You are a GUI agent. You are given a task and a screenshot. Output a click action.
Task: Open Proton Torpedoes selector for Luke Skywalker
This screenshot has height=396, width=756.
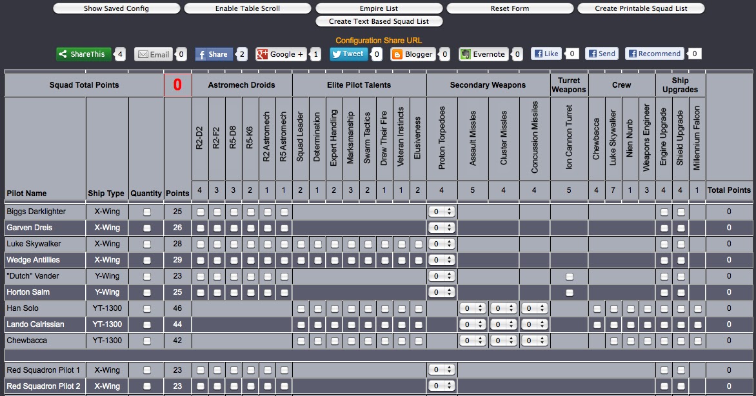pos(442,244)
